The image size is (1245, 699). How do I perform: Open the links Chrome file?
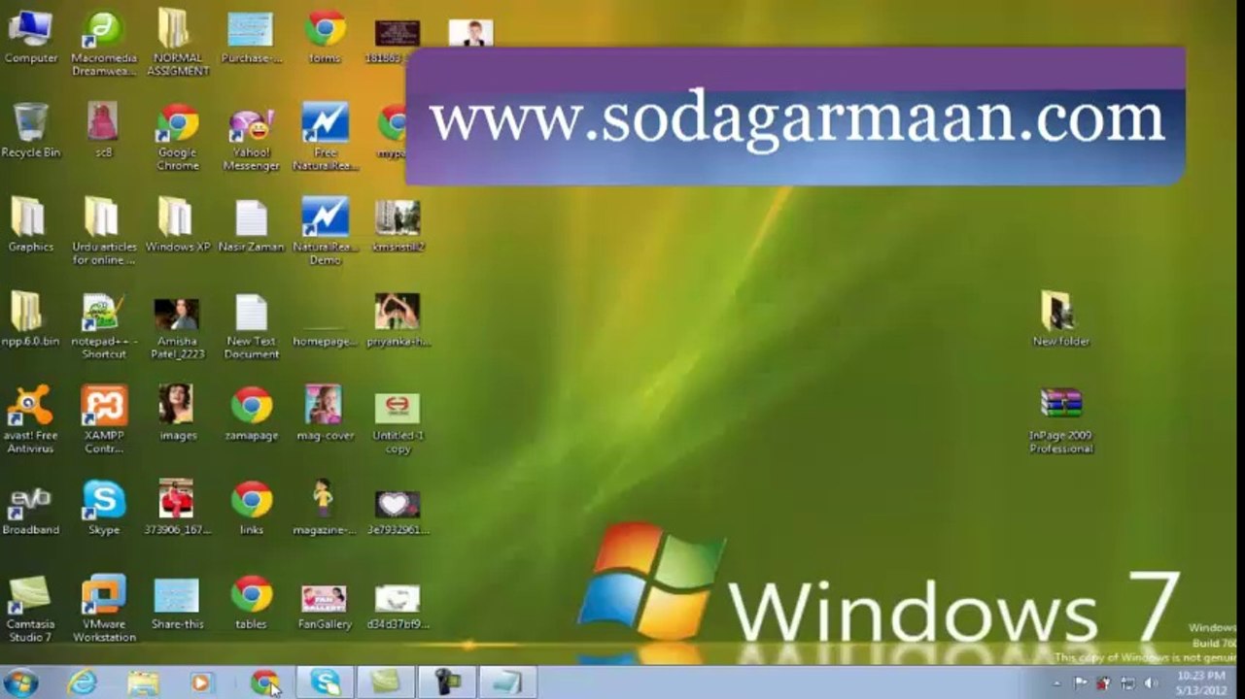(251, 507)
